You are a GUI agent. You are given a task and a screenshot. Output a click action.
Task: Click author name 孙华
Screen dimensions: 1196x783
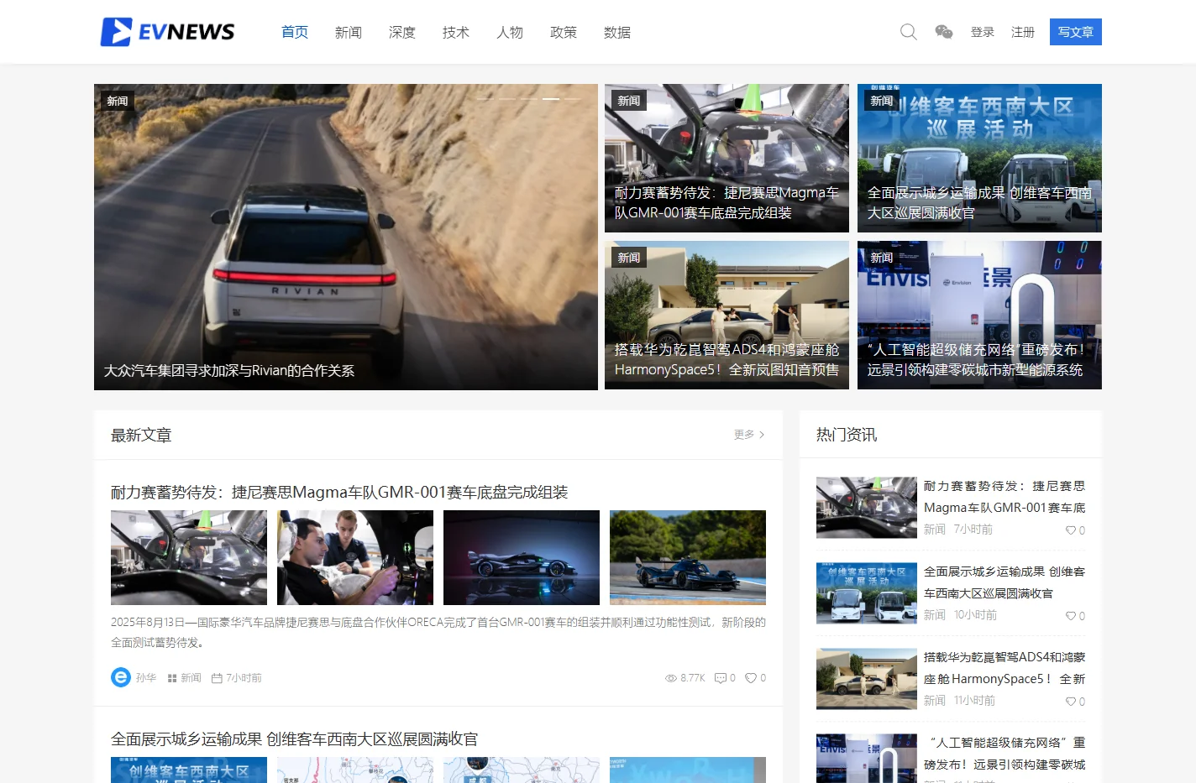click(146, 678)
